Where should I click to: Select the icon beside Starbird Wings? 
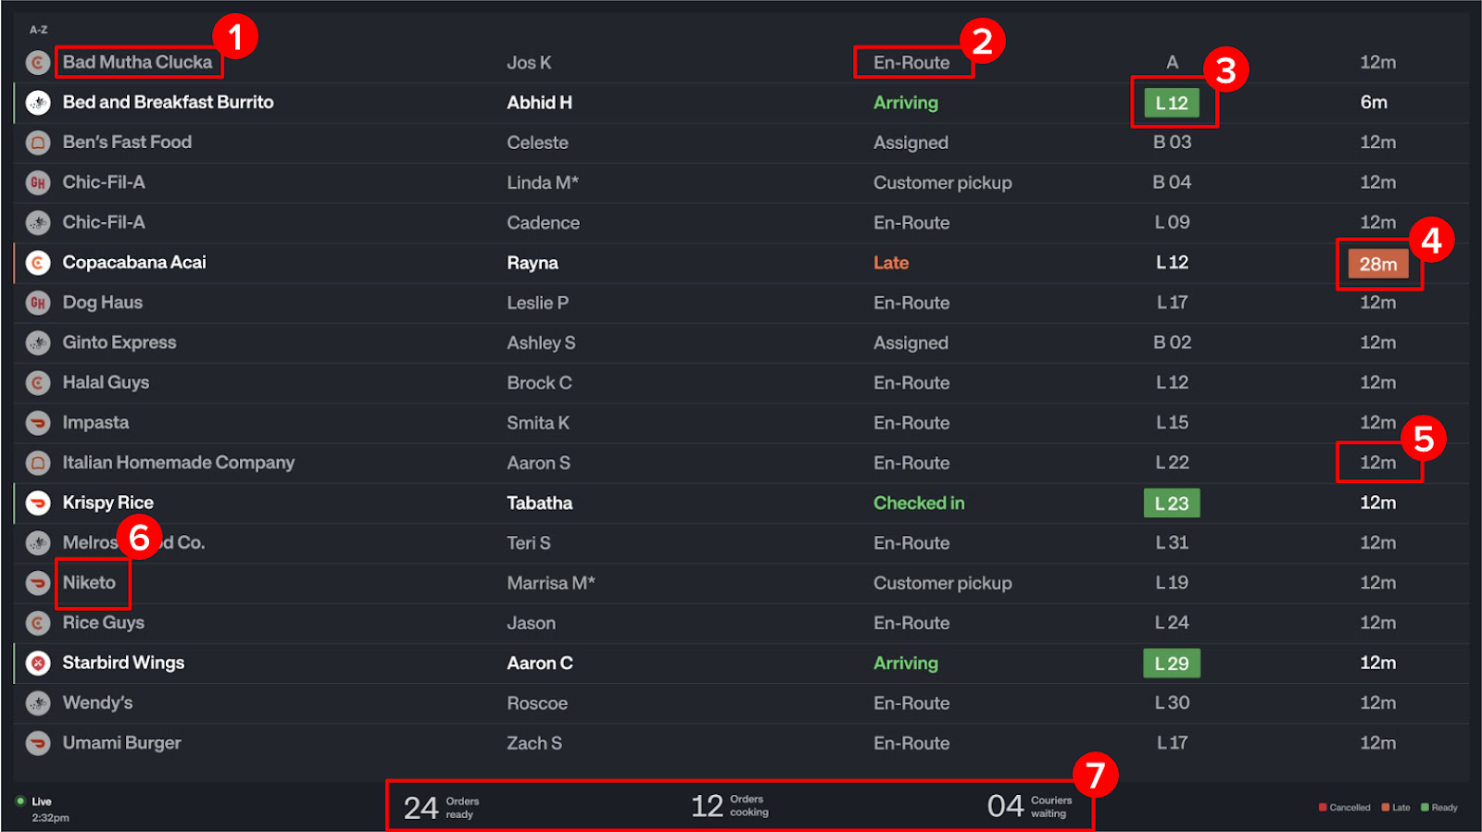point(38,663)
